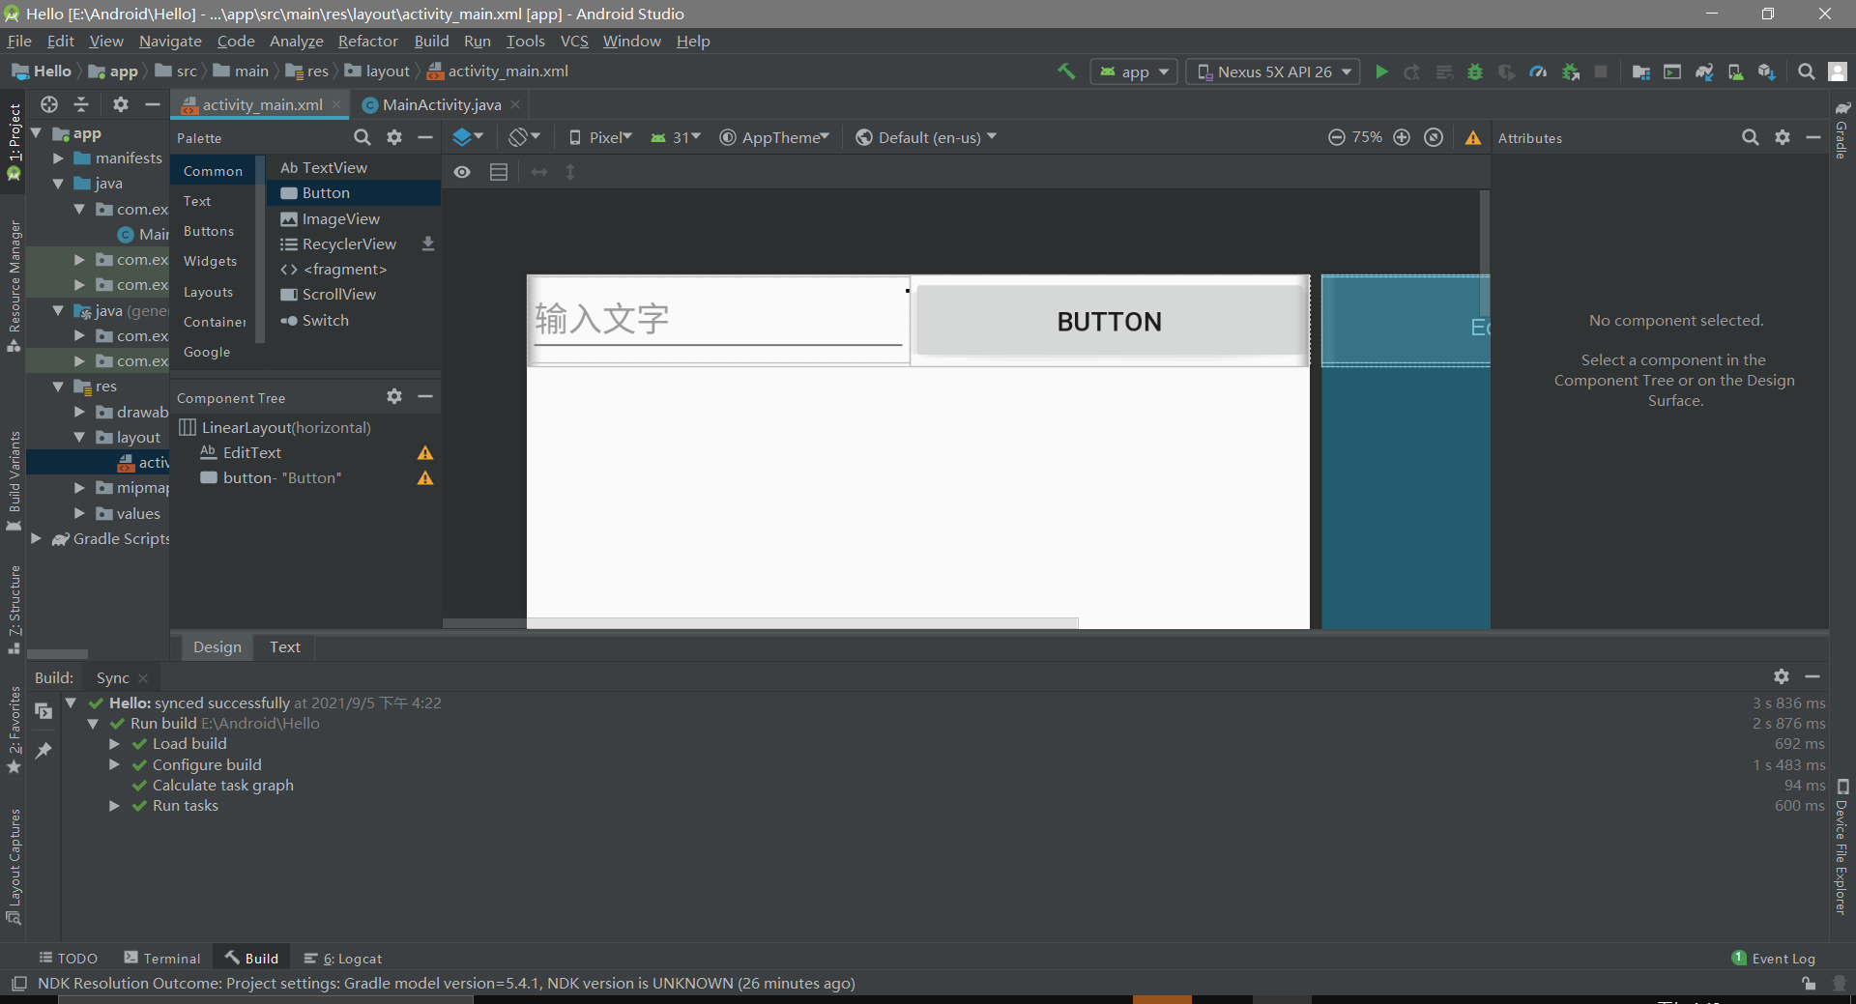Minimize the Palette panel
The height and width of the screenshot is (1004, 1856).
[x=424, y=137]
